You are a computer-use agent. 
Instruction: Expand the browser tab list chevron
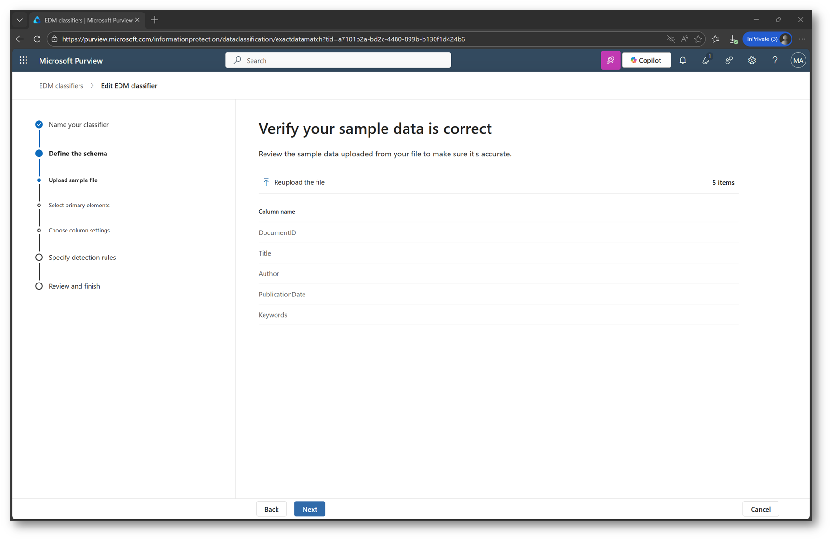coord(20,20)
